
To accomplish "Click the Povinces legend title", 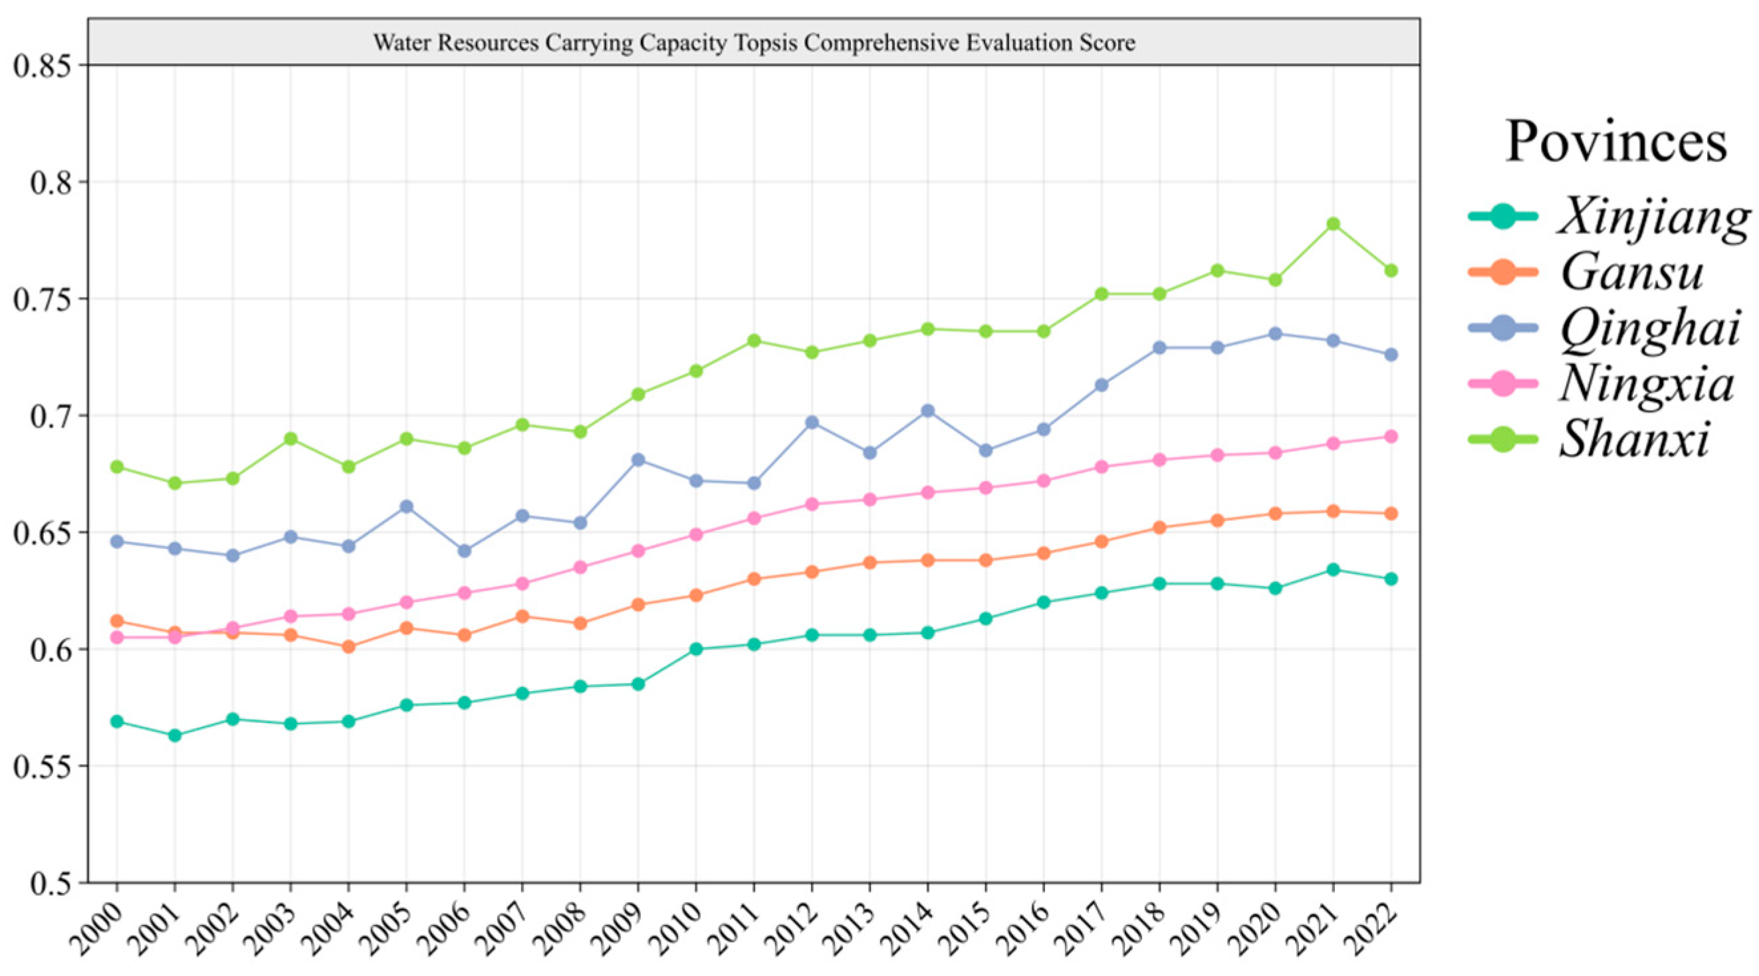I will point(1615,142).
